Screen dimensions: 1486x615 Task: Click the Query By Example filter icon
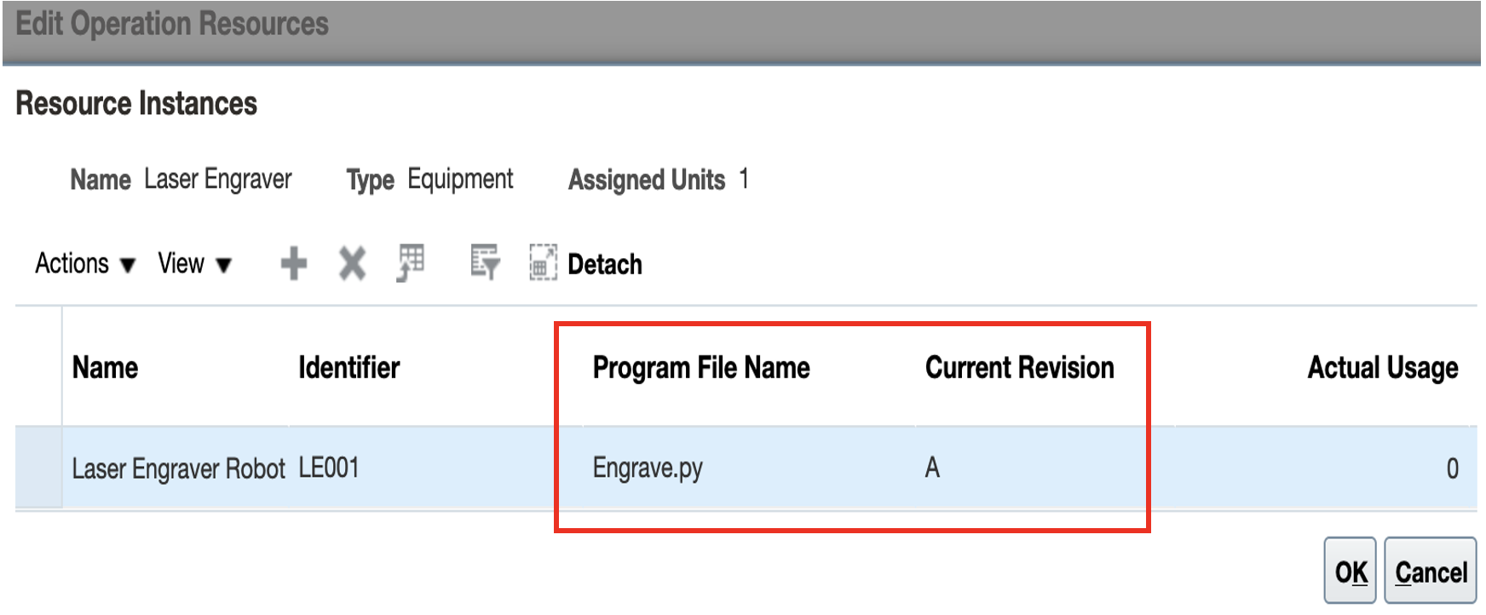point(485,263)
